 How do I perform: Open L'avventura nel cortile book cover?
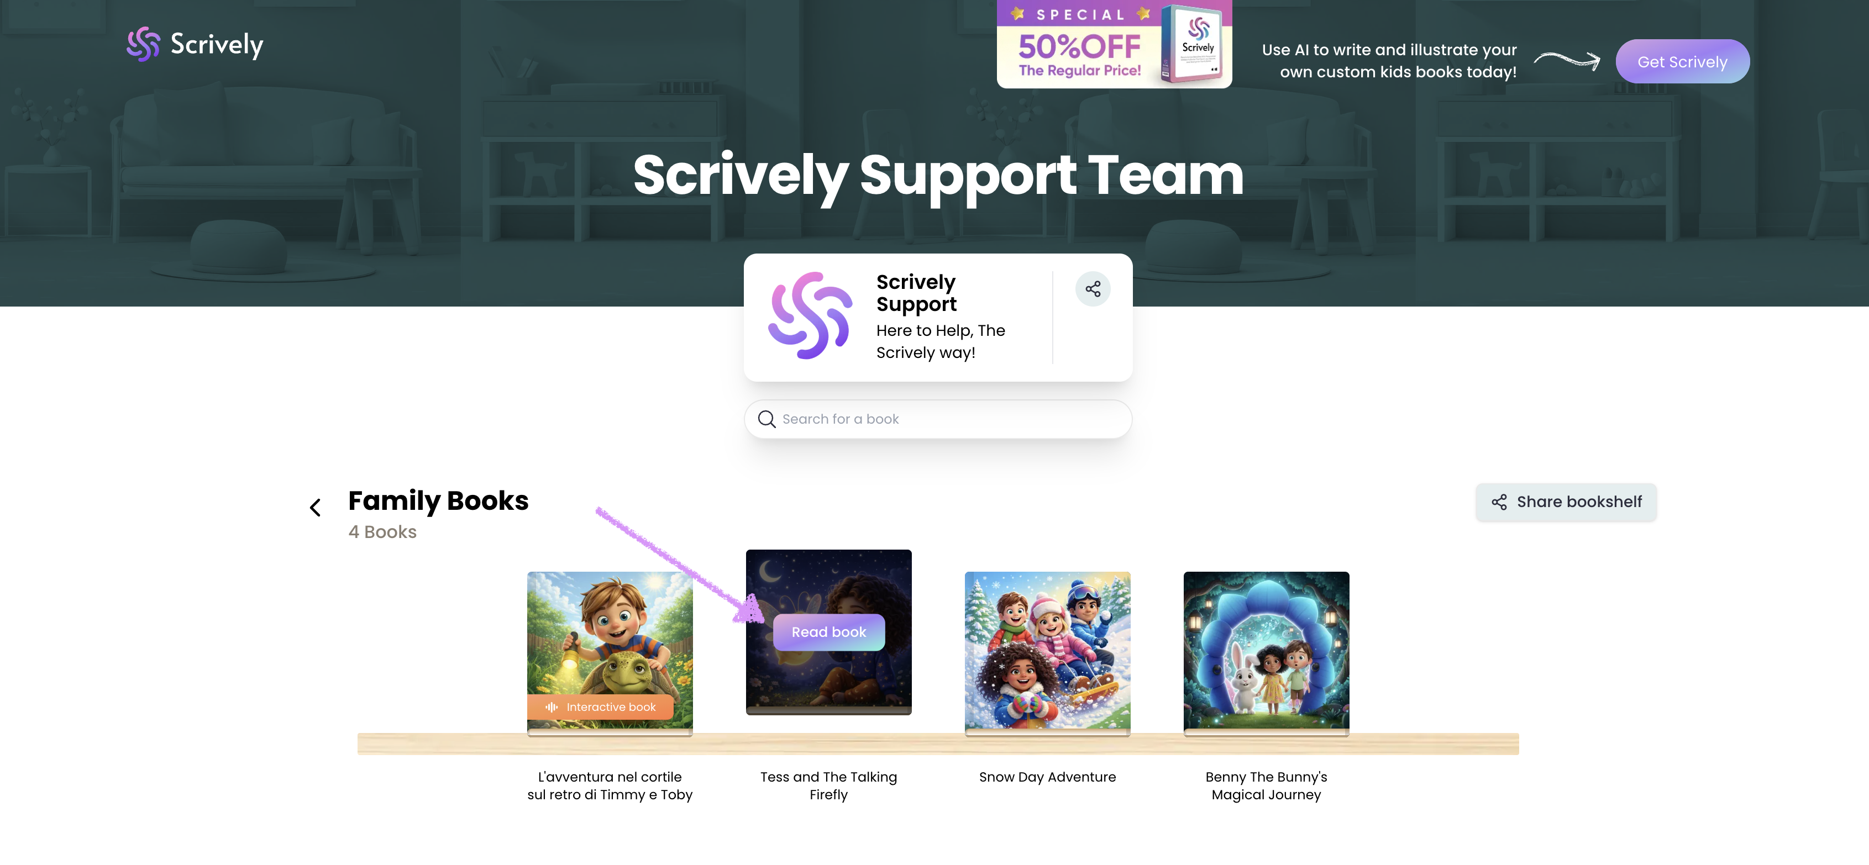click(610, 652)
